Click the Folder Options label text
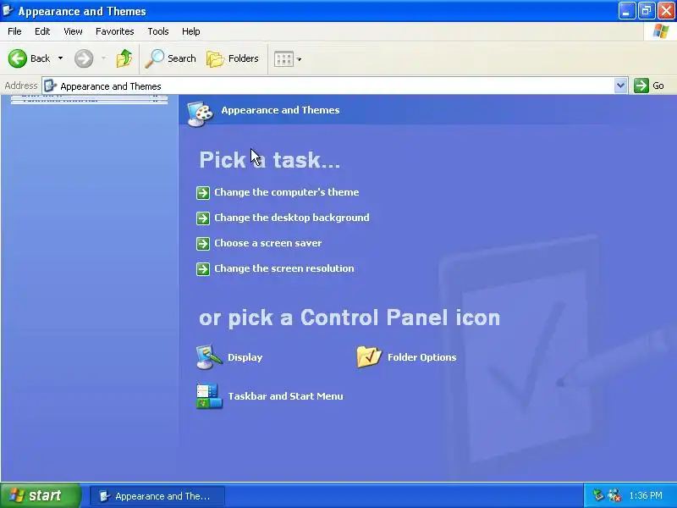 (x=421, y=357)
